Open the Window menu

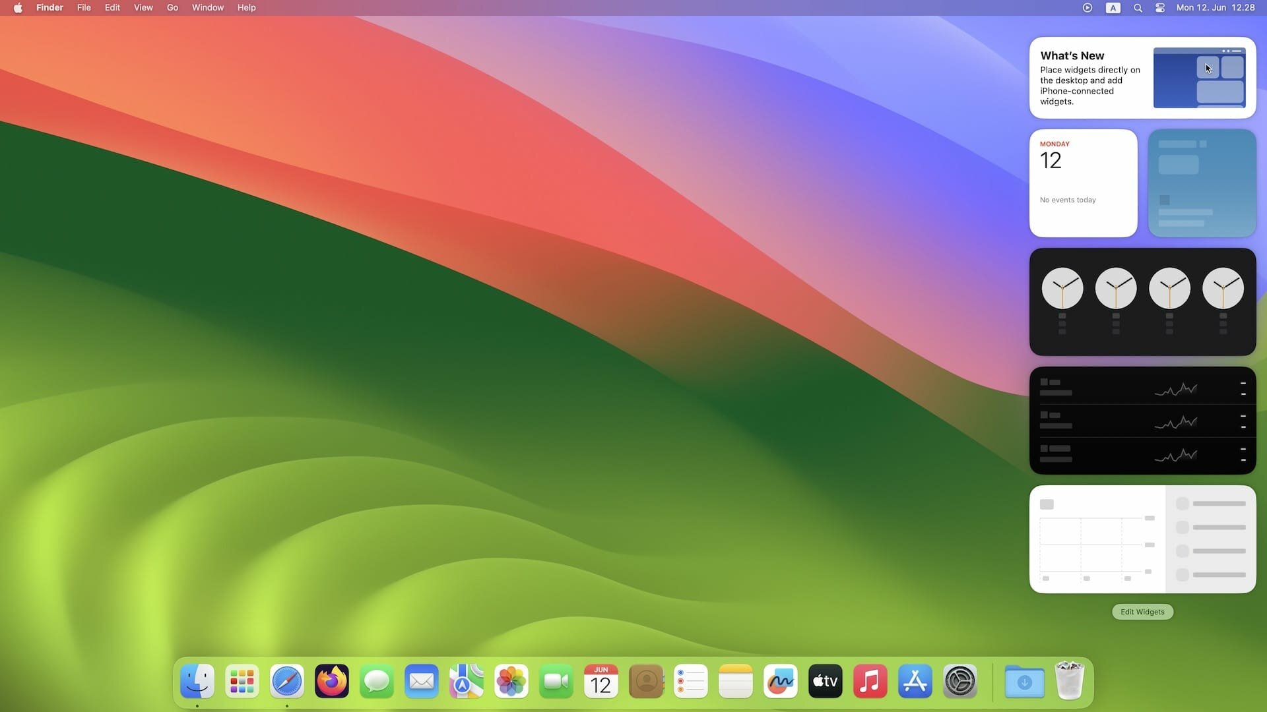click(x=207, y=8)
